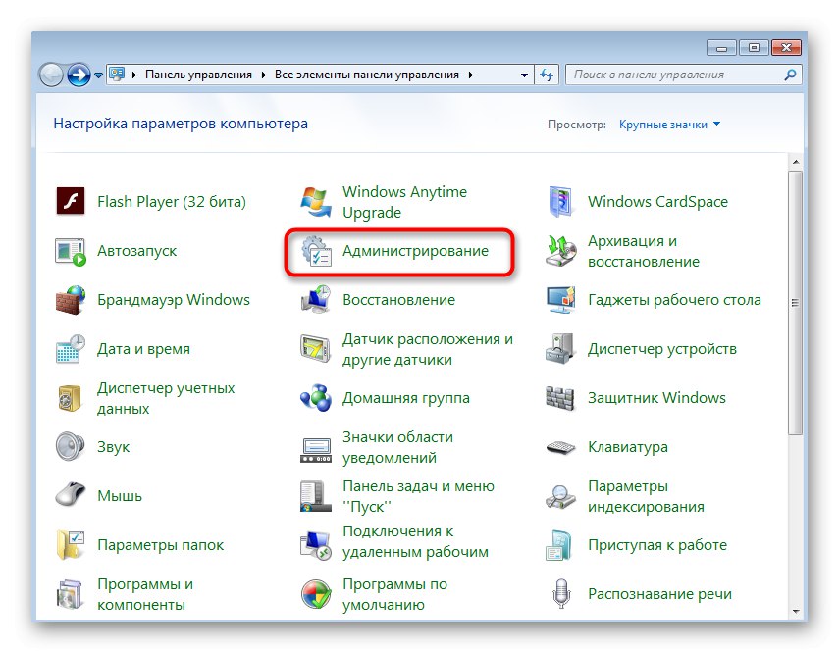839x653 pixels.
Task: Expand the breadcrumb arrow after Все элементы панели управления
Action: pos(471,74)
